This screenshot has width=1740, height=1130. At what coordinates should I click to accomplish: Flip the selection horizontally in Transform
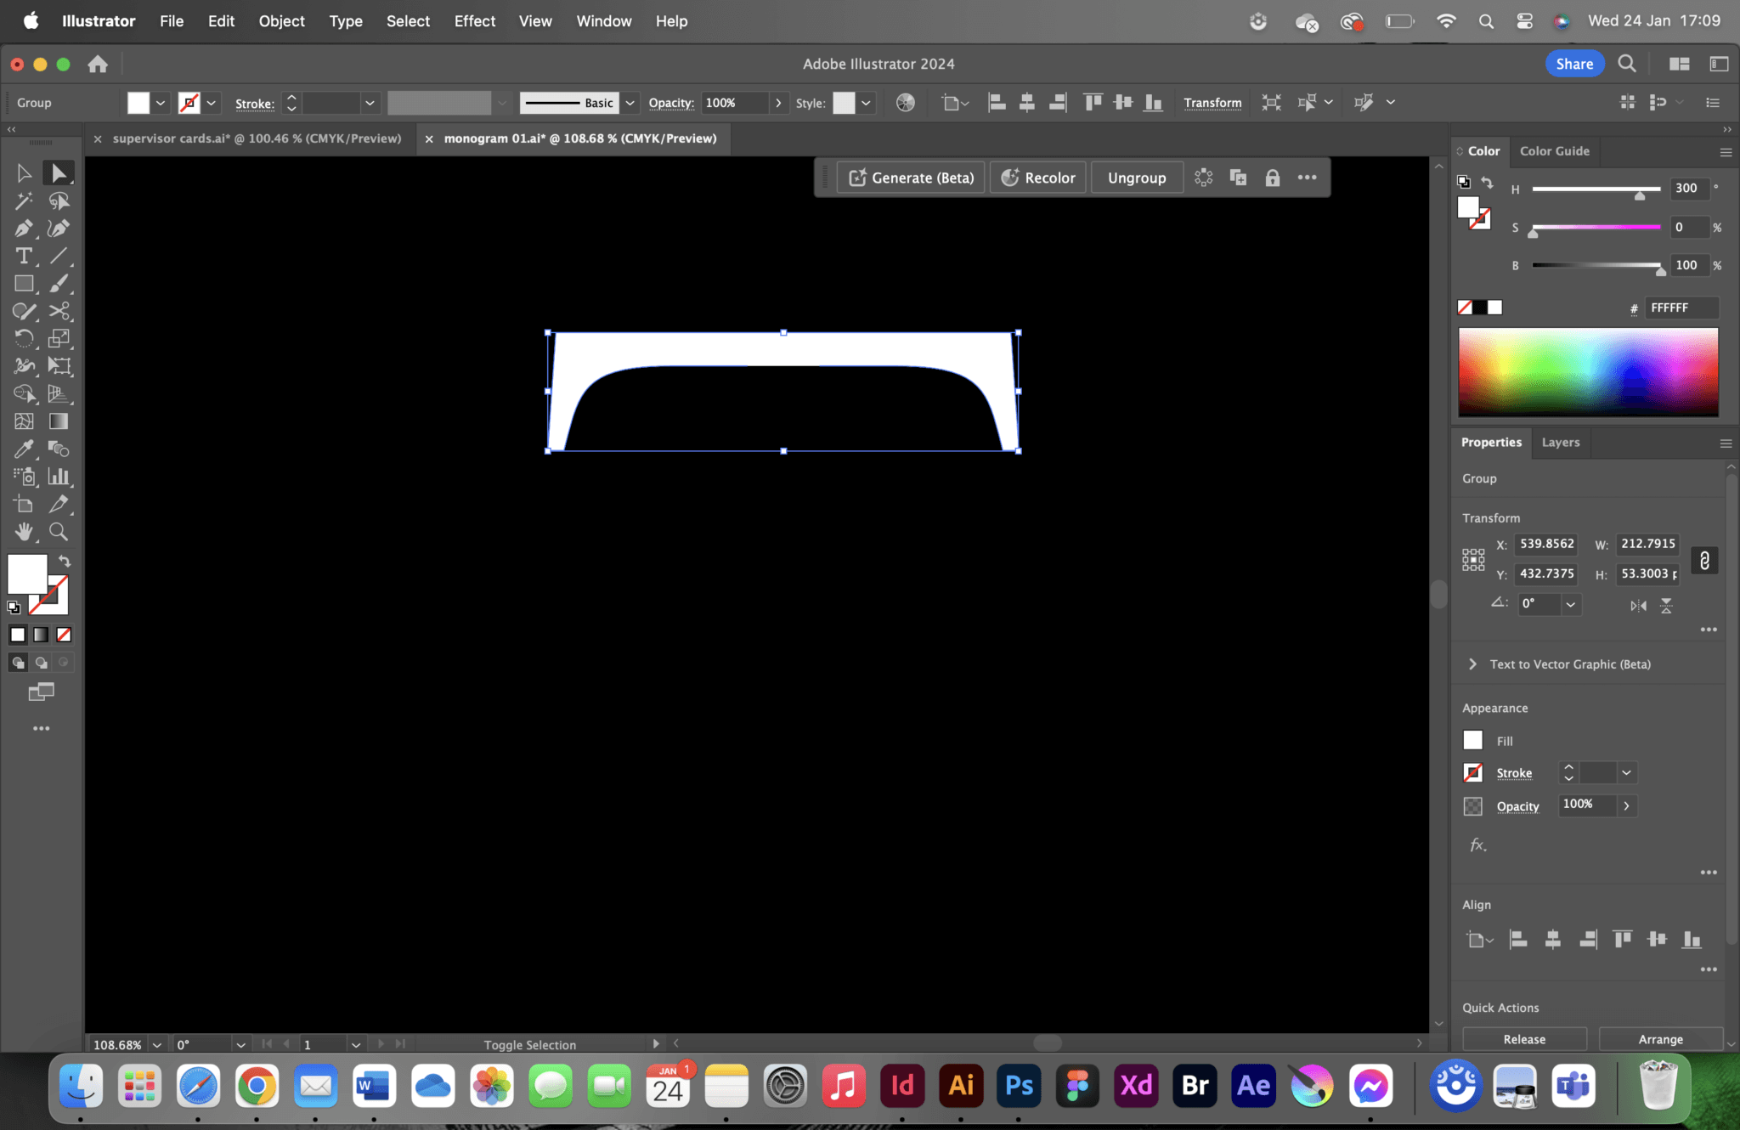pyautogui.click(x=1638, y=605)
